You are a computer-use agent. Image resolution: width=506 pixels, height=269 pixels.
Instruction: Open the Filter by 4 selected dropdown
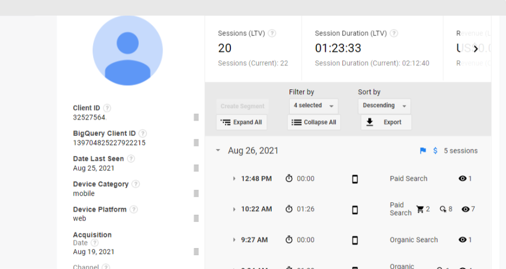pyautogui.click(x=314, y=106)
